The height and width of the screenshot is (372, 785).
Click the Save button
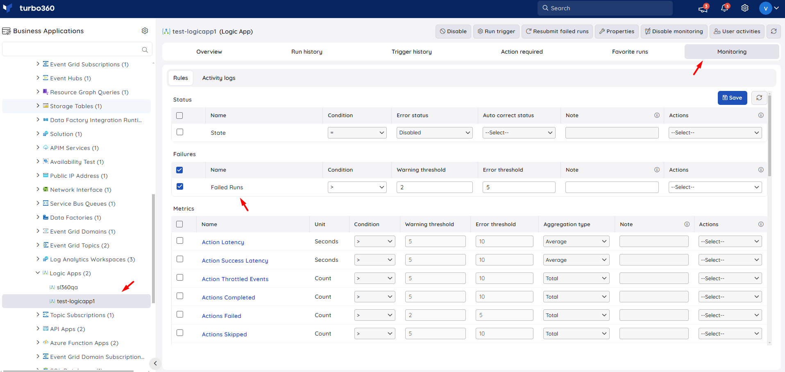(x=732, y=98)
